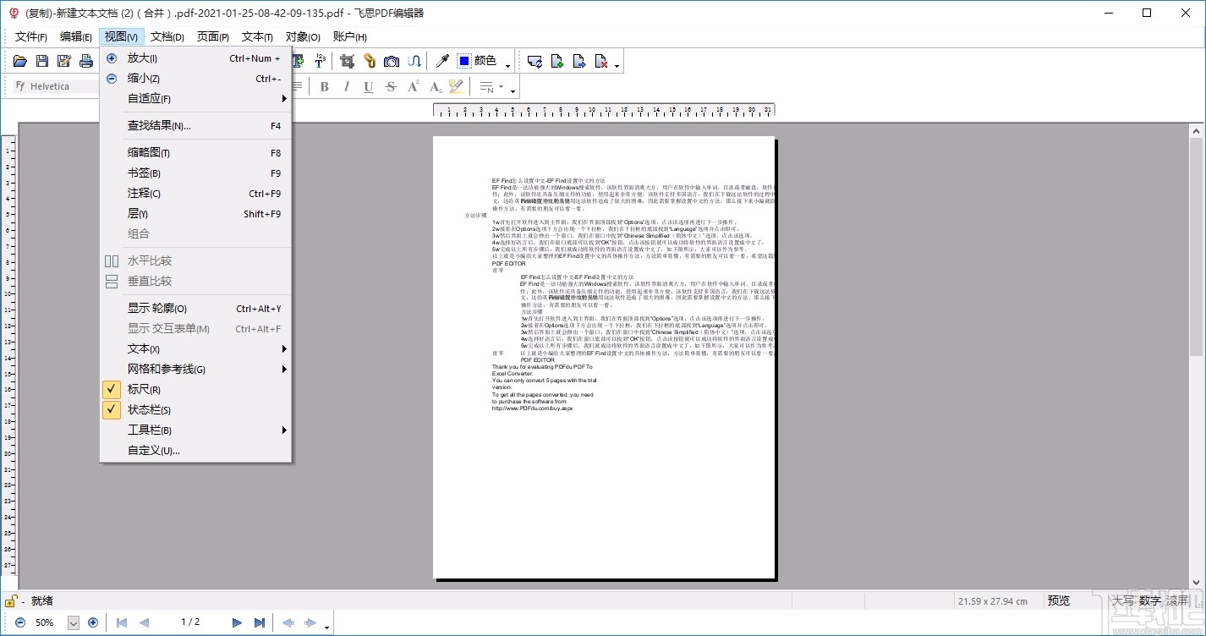Choose 缩小 zoom out from the View menu
The height and width of the screenshot is (636, 1206).
[195, 79]
